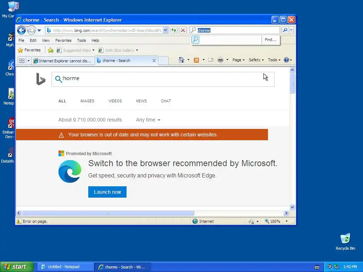
Task: Open the Page command menu
Action: click(x=239, y=60)
